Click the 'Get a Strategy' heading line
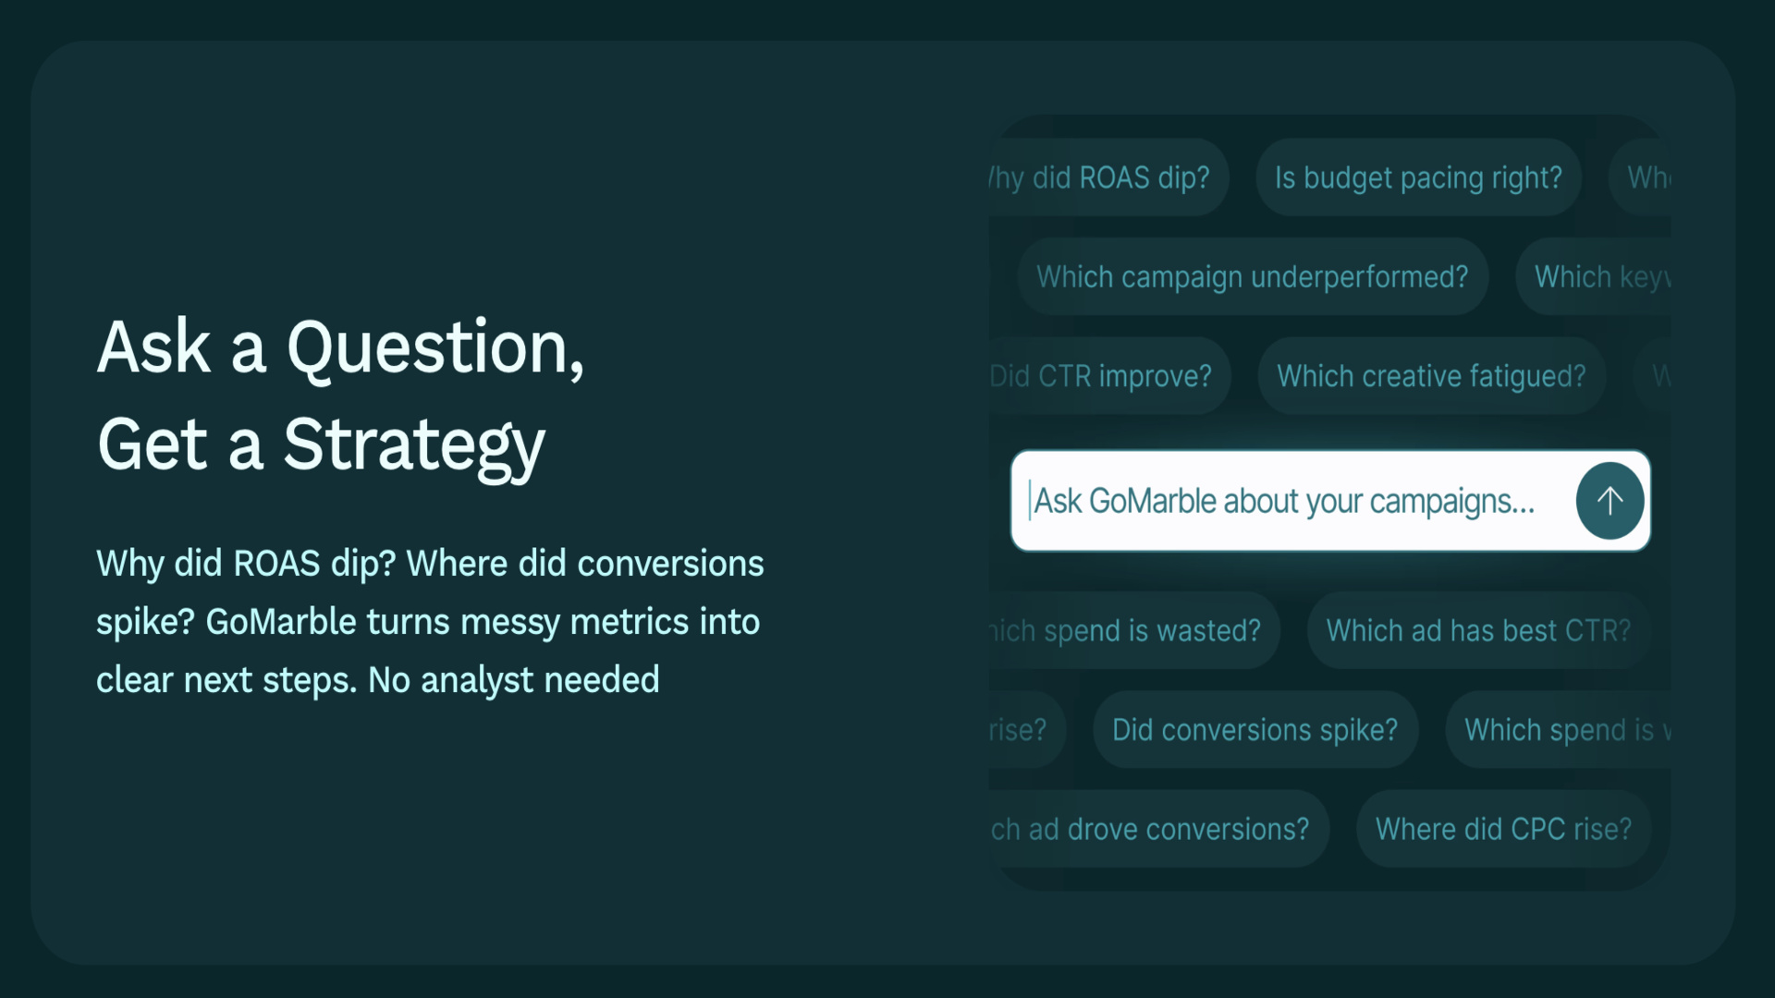The width and height of the screenshot is (1775, 998). (x=322, y=445)
